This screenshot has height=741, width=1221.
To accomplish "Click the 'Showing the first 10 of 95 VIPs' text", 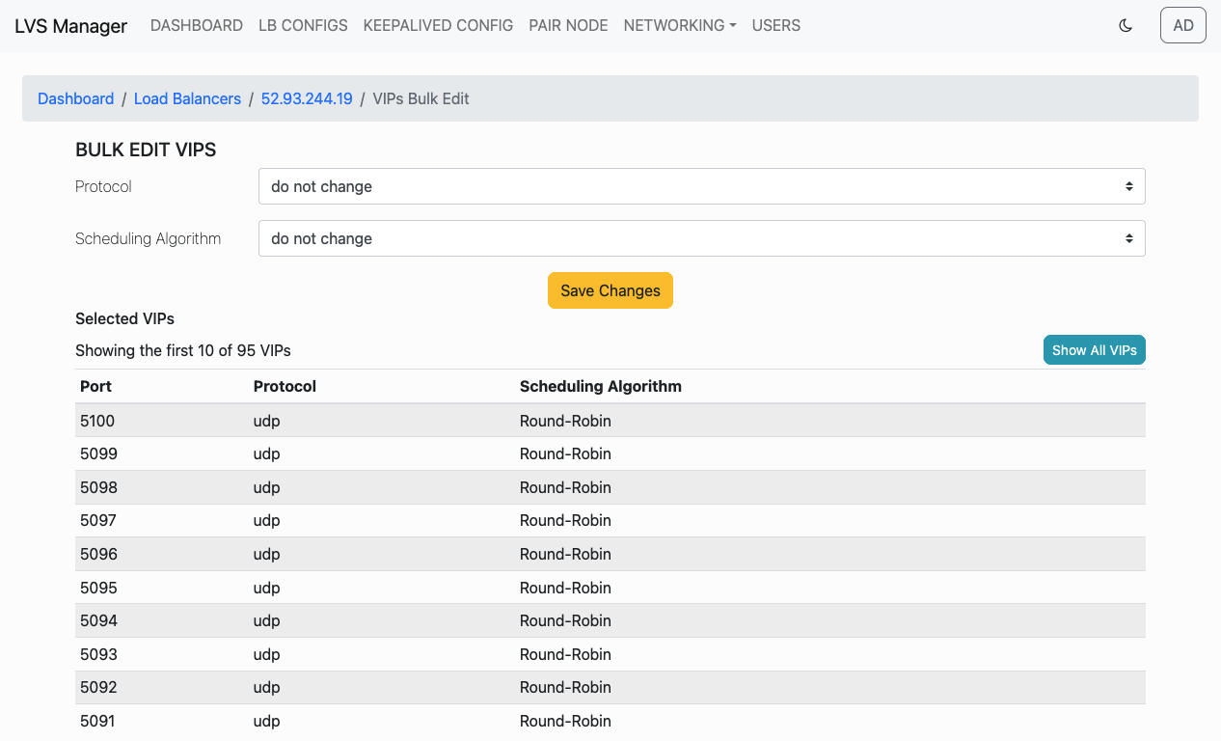I will pyautogui.click(x=183, y=350).
